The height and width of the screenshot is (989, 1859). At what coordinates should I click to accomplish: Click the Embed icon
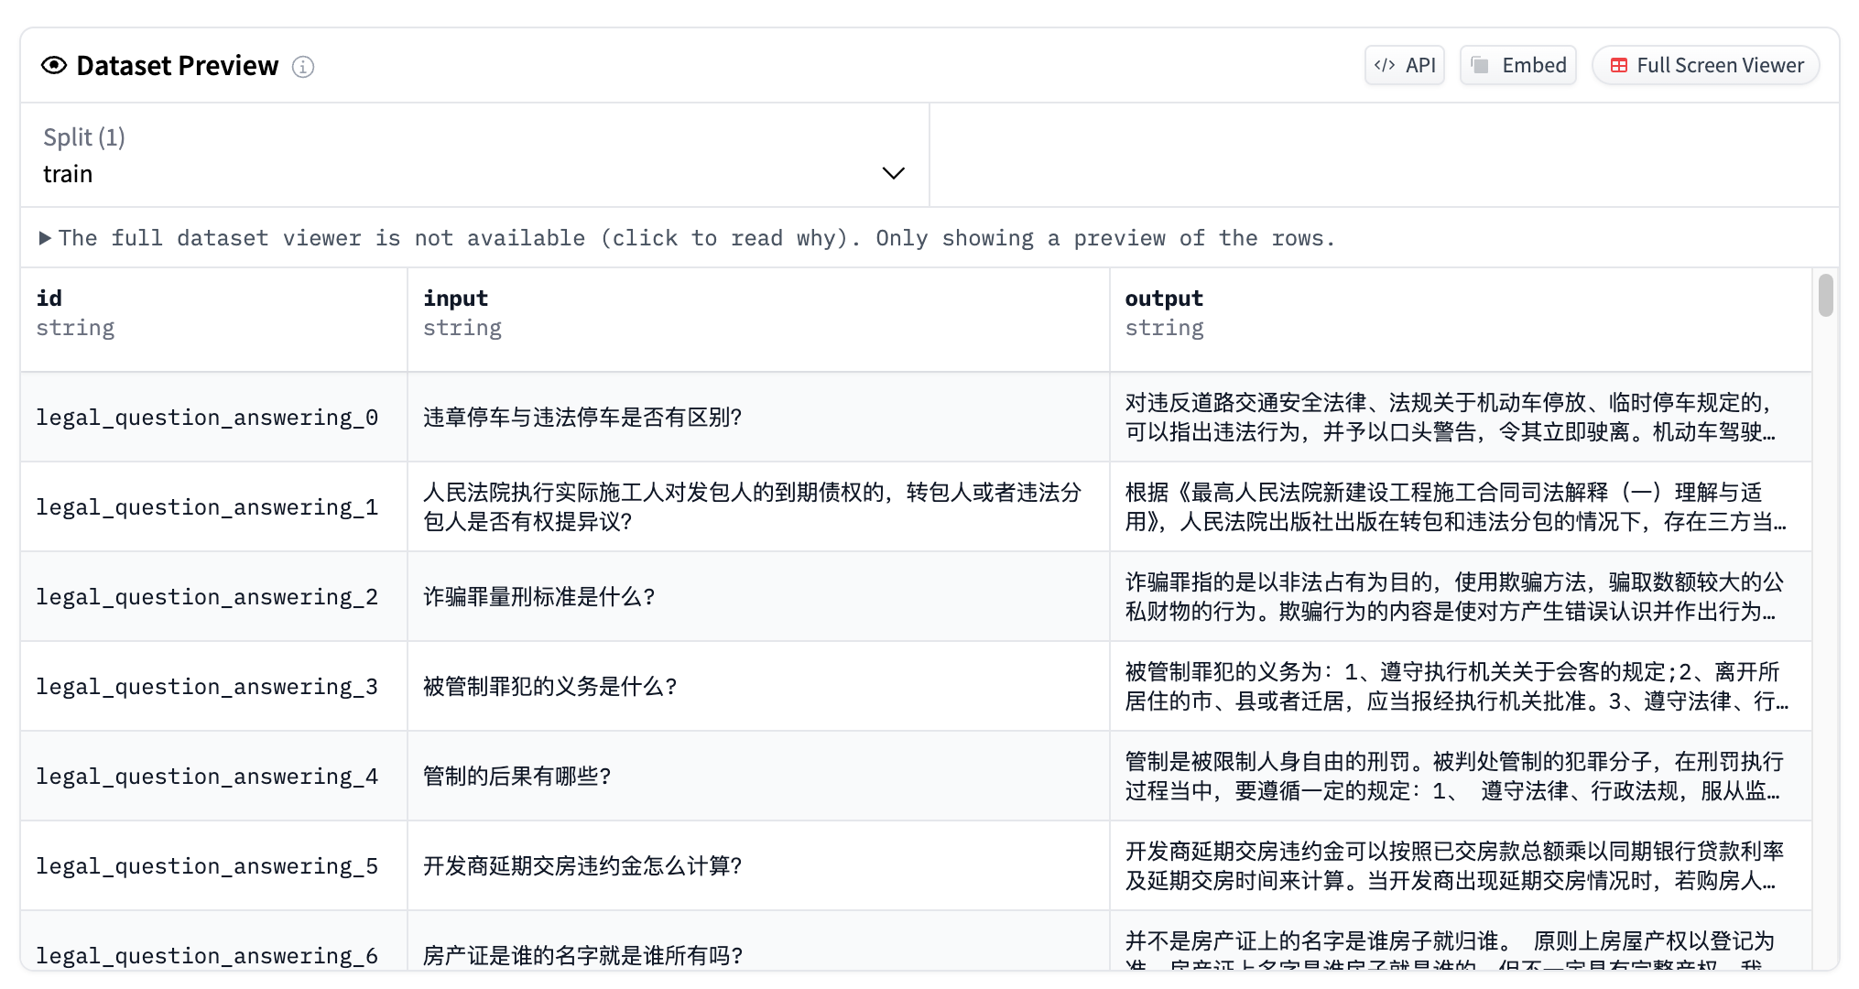click(x=1480, y=65)
